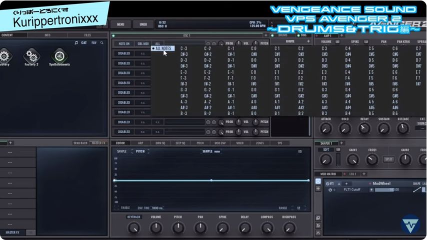The image size is (427, 240).
Task: Toggle mod matrix blue power button
Action: 318,181
